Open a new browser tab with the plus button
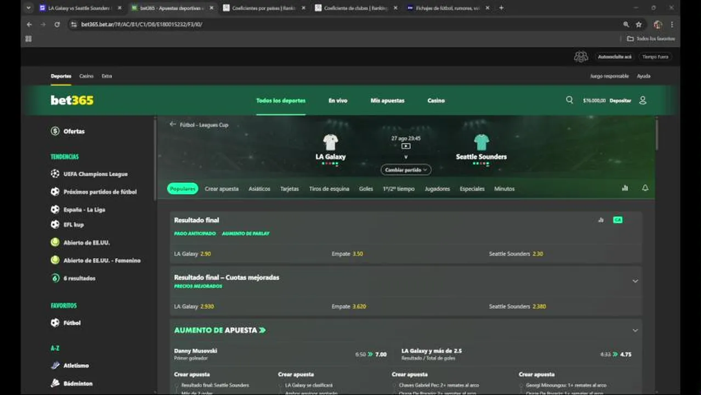The image size is (701, 395). [x=501, y=8]
